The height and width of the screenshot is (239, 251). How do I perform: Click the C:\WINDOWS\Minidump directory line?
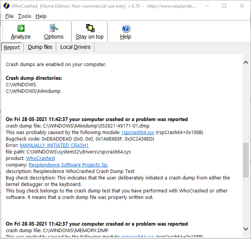pyautogui.click(x=33, y=91)
